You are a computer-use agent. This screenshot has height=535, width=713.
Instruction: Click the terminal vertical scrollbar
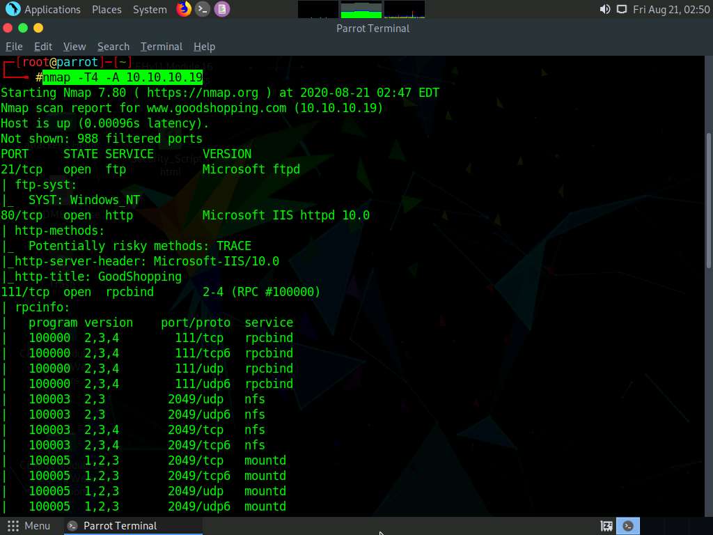[709, 200]
